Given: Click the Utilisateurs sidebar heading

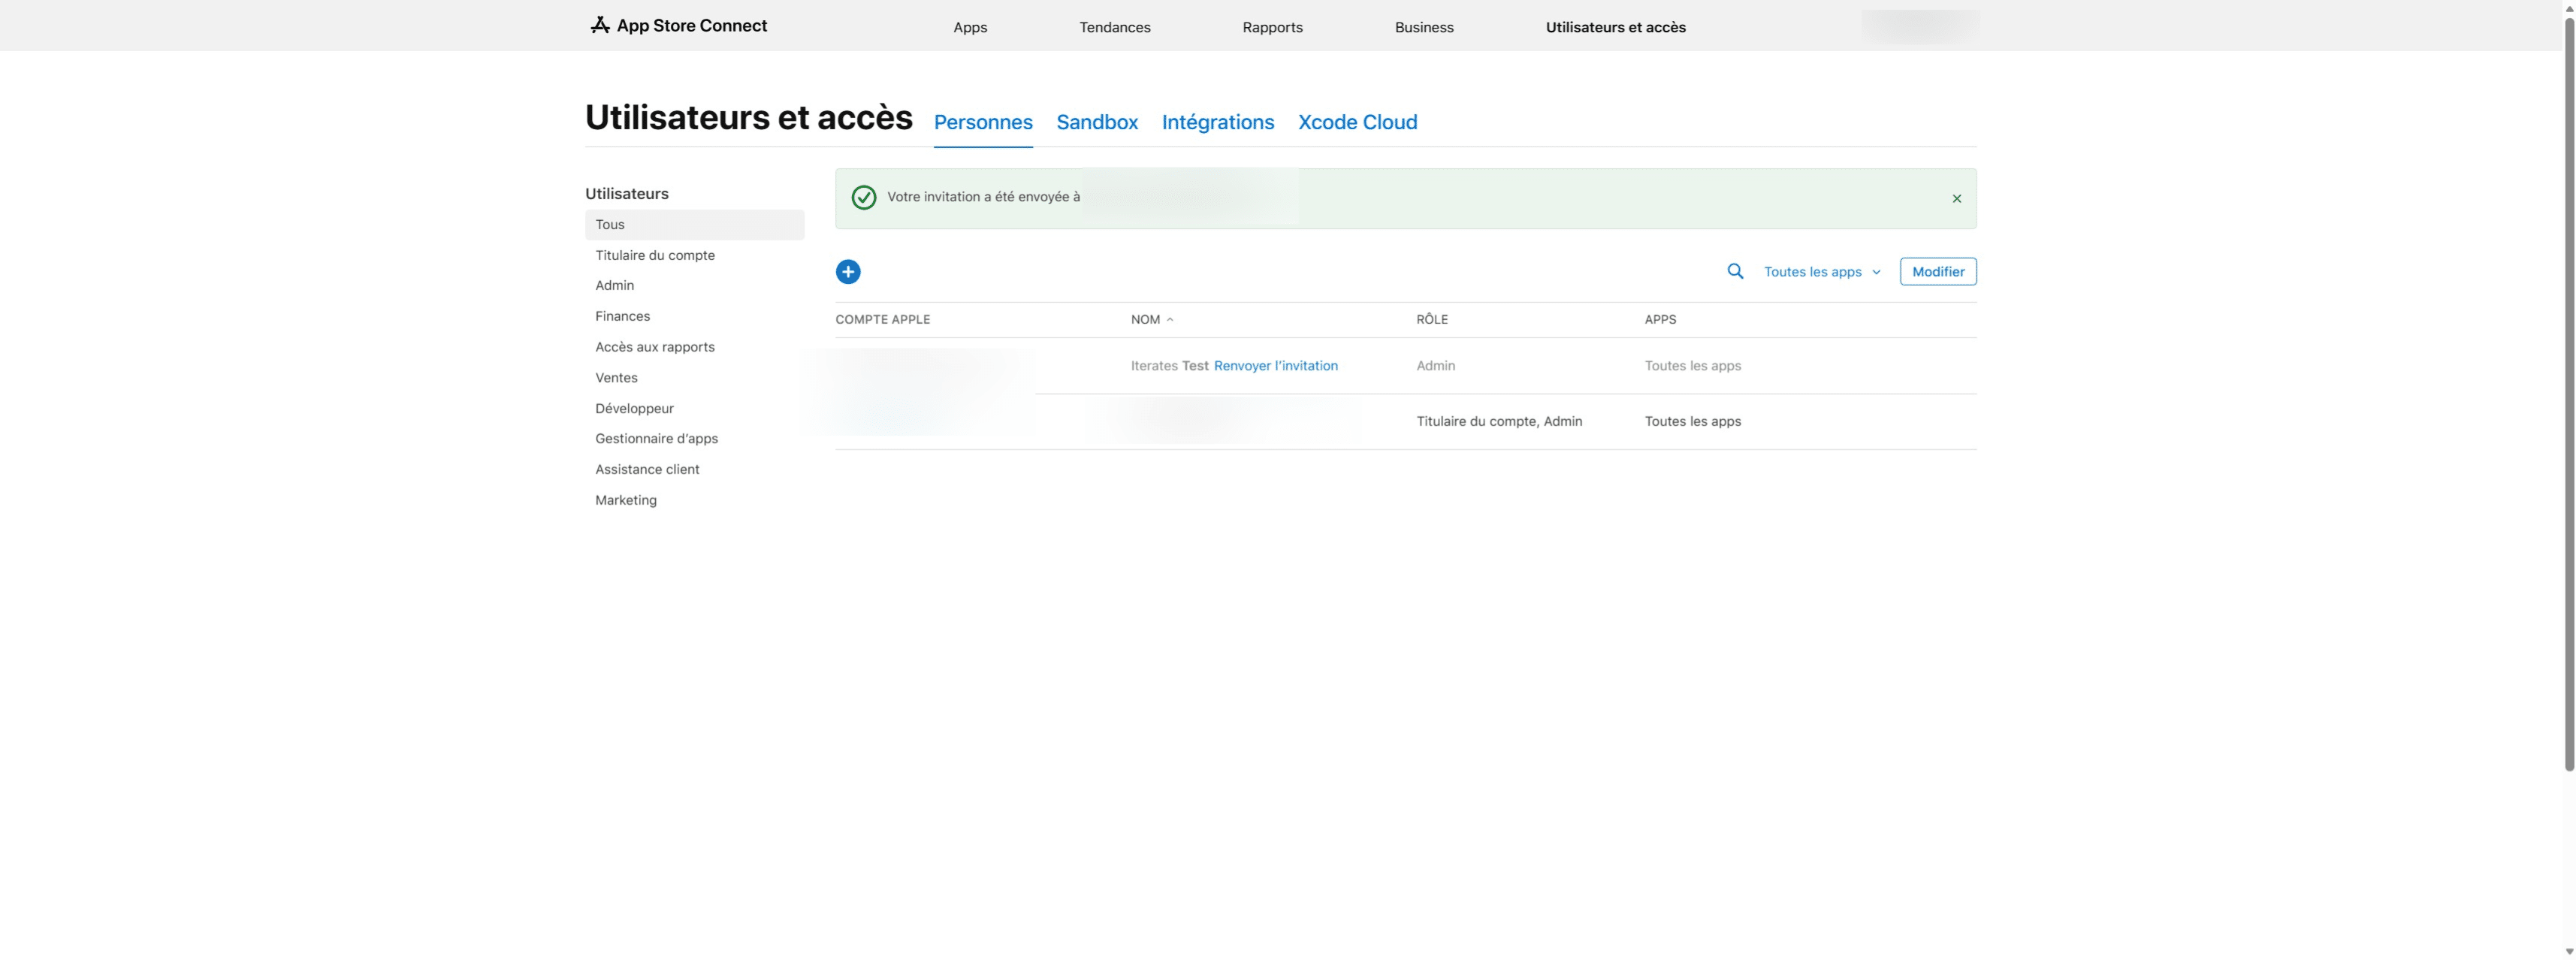Looking at the screenshot, I should [x=627, y=194].
